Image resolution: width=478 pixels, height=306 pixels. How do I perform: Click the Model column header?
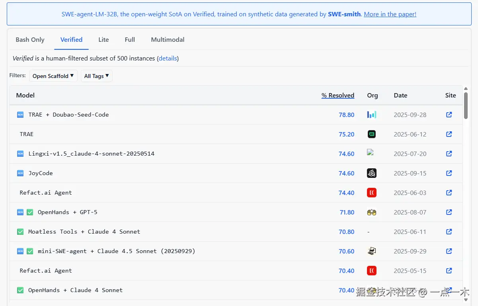pyautogui.click(x=25, y=96)
